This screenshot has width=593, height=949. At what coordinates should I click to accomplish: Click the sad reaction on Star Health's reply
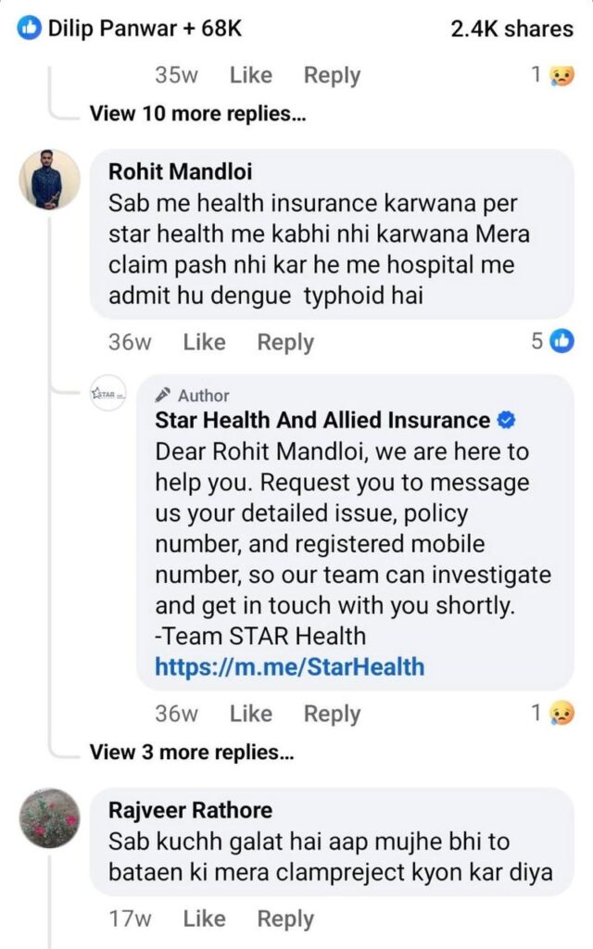tap(561, 713)
